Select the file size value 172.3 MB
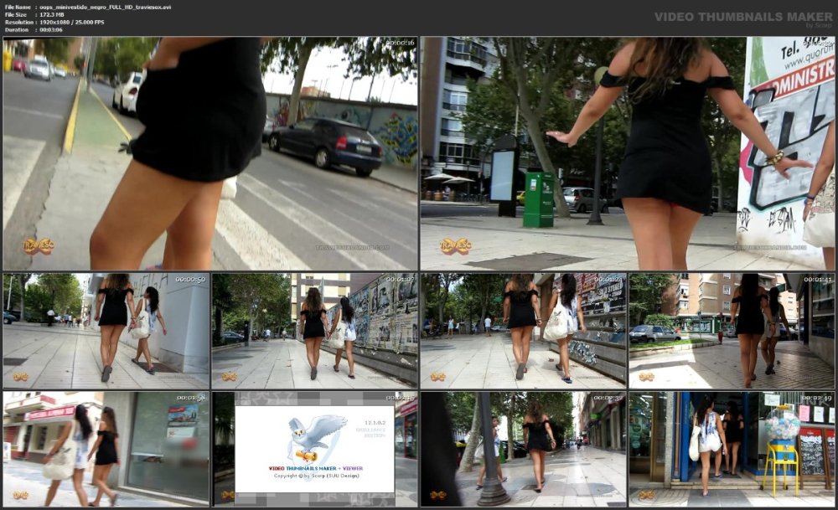 (x=51, y=15)
